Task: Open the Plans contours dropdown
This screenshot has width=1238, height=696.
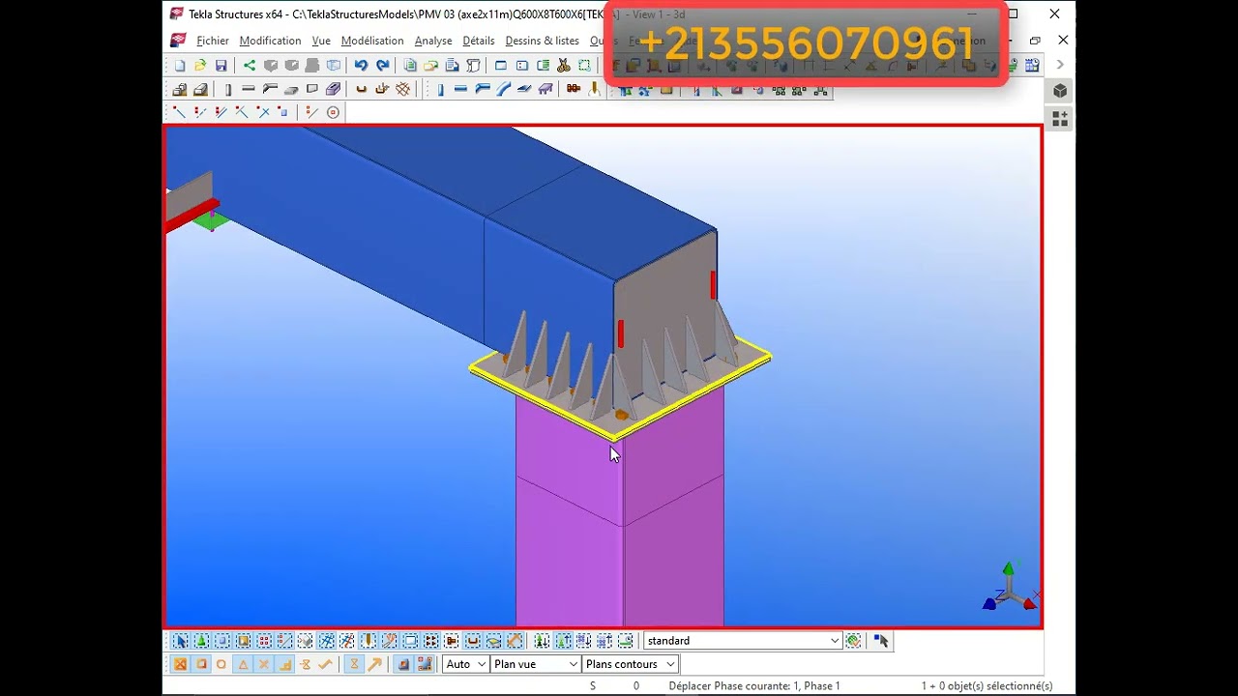Action: pyautogui.click(x=630, y=664)
